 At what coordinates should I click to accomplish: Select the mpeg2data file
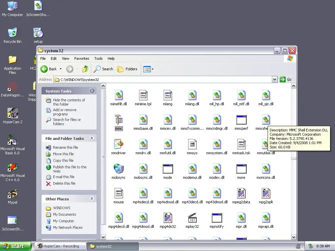[x=241, y=196]
